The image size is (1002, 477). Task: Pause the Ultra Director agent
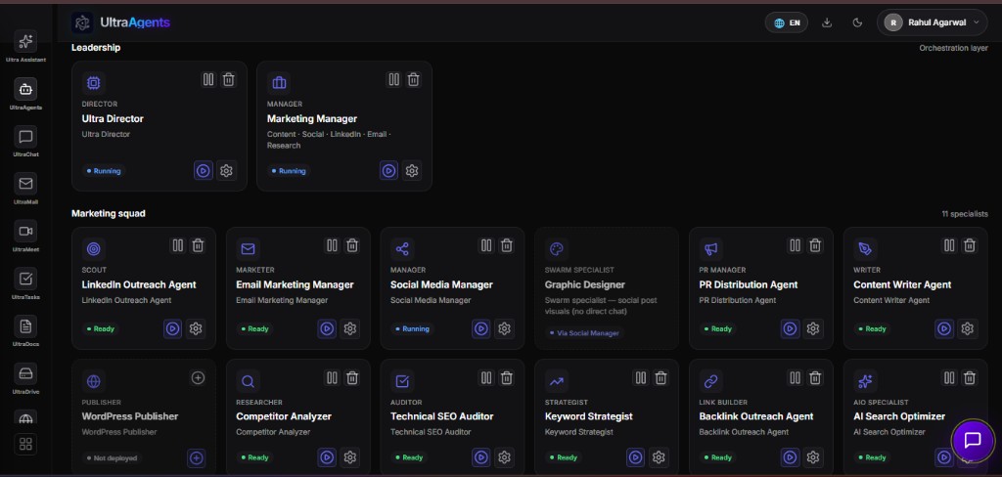(208, 80)
